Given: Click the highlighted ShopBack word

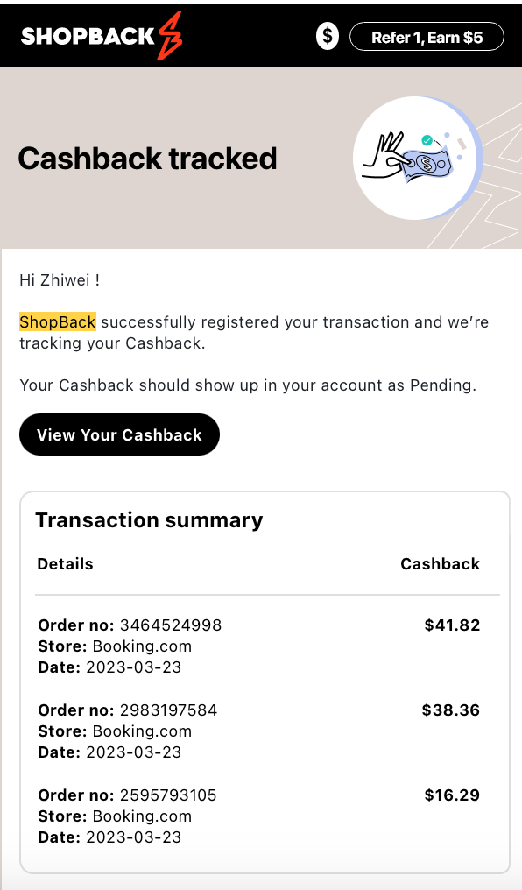Looking at the screenshot, I should point(57,321).
